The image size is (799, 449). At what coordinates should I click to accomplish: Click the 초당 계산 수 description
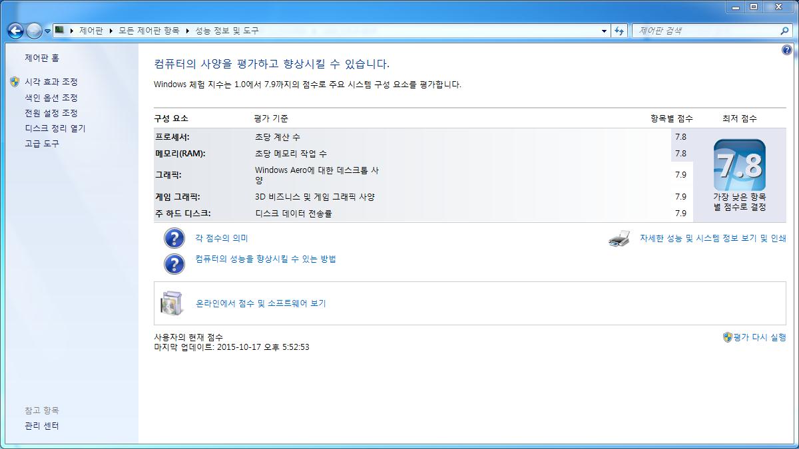(278, 137)
